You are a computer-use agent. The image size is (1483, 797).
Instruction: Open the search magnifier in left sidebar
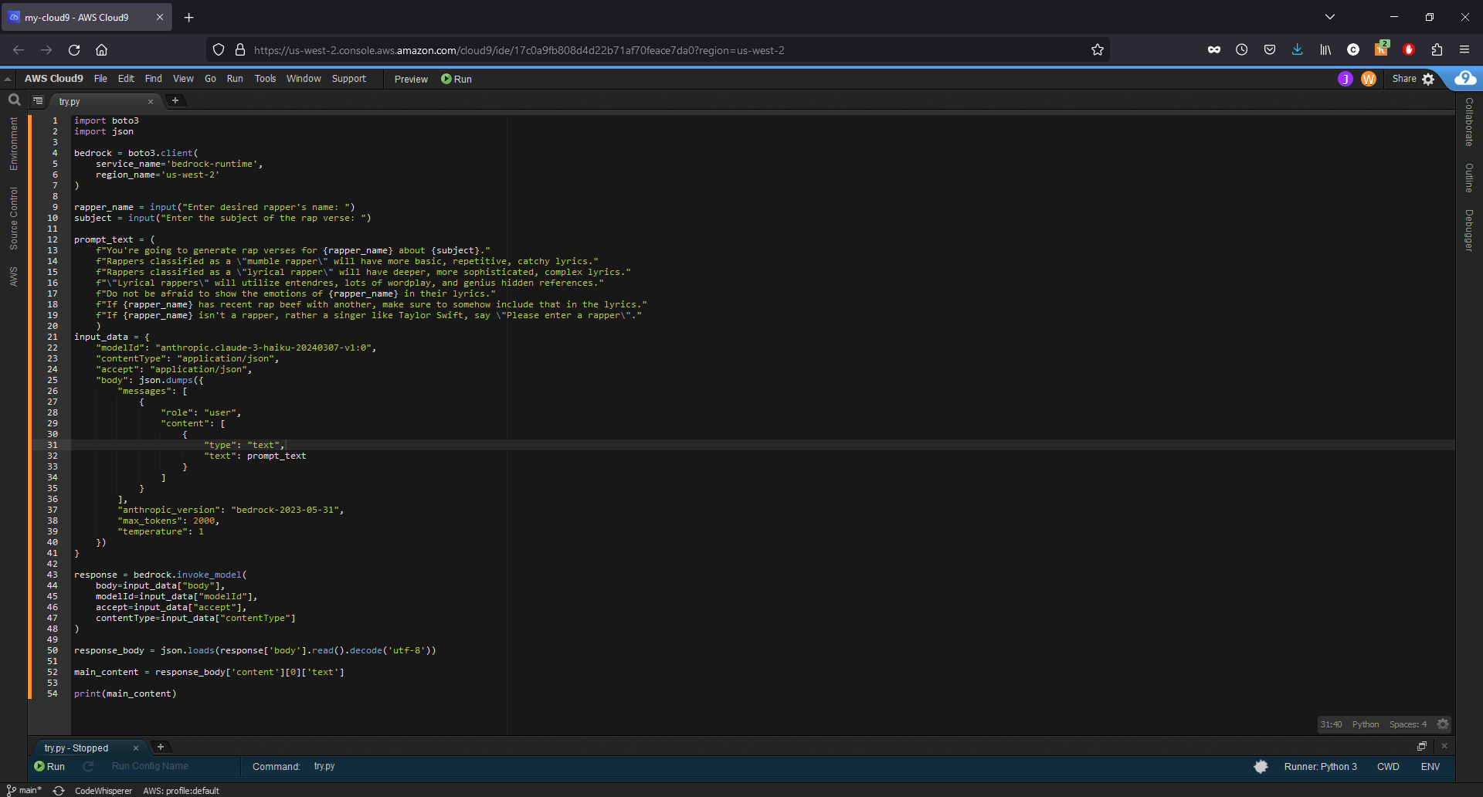14,100
